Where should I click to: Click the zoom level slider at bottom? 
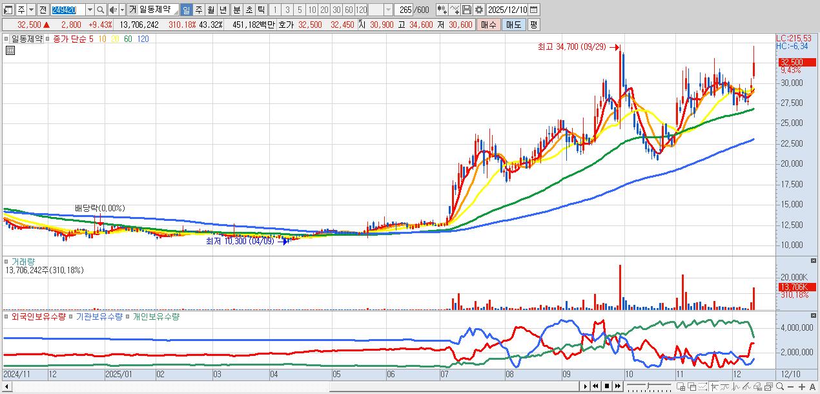click(x=648, y=386)
